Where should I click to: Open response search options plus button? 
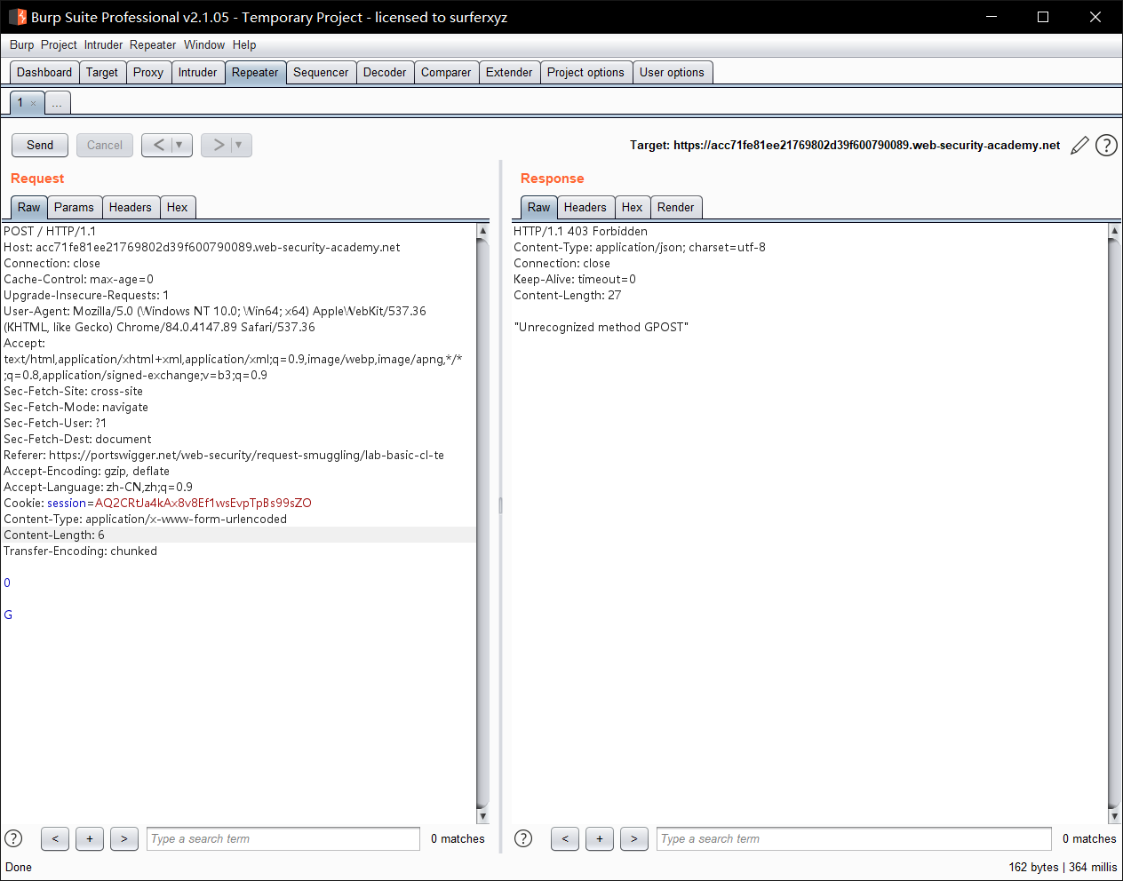(600, 838)
